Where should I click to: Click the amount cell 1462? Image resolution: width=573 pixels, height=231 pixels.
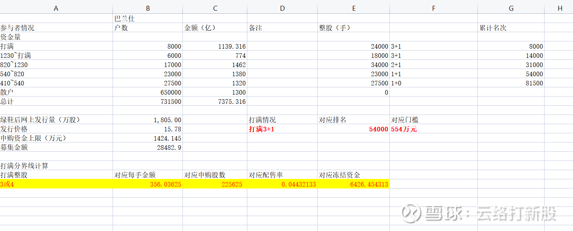tap(215, 64)
